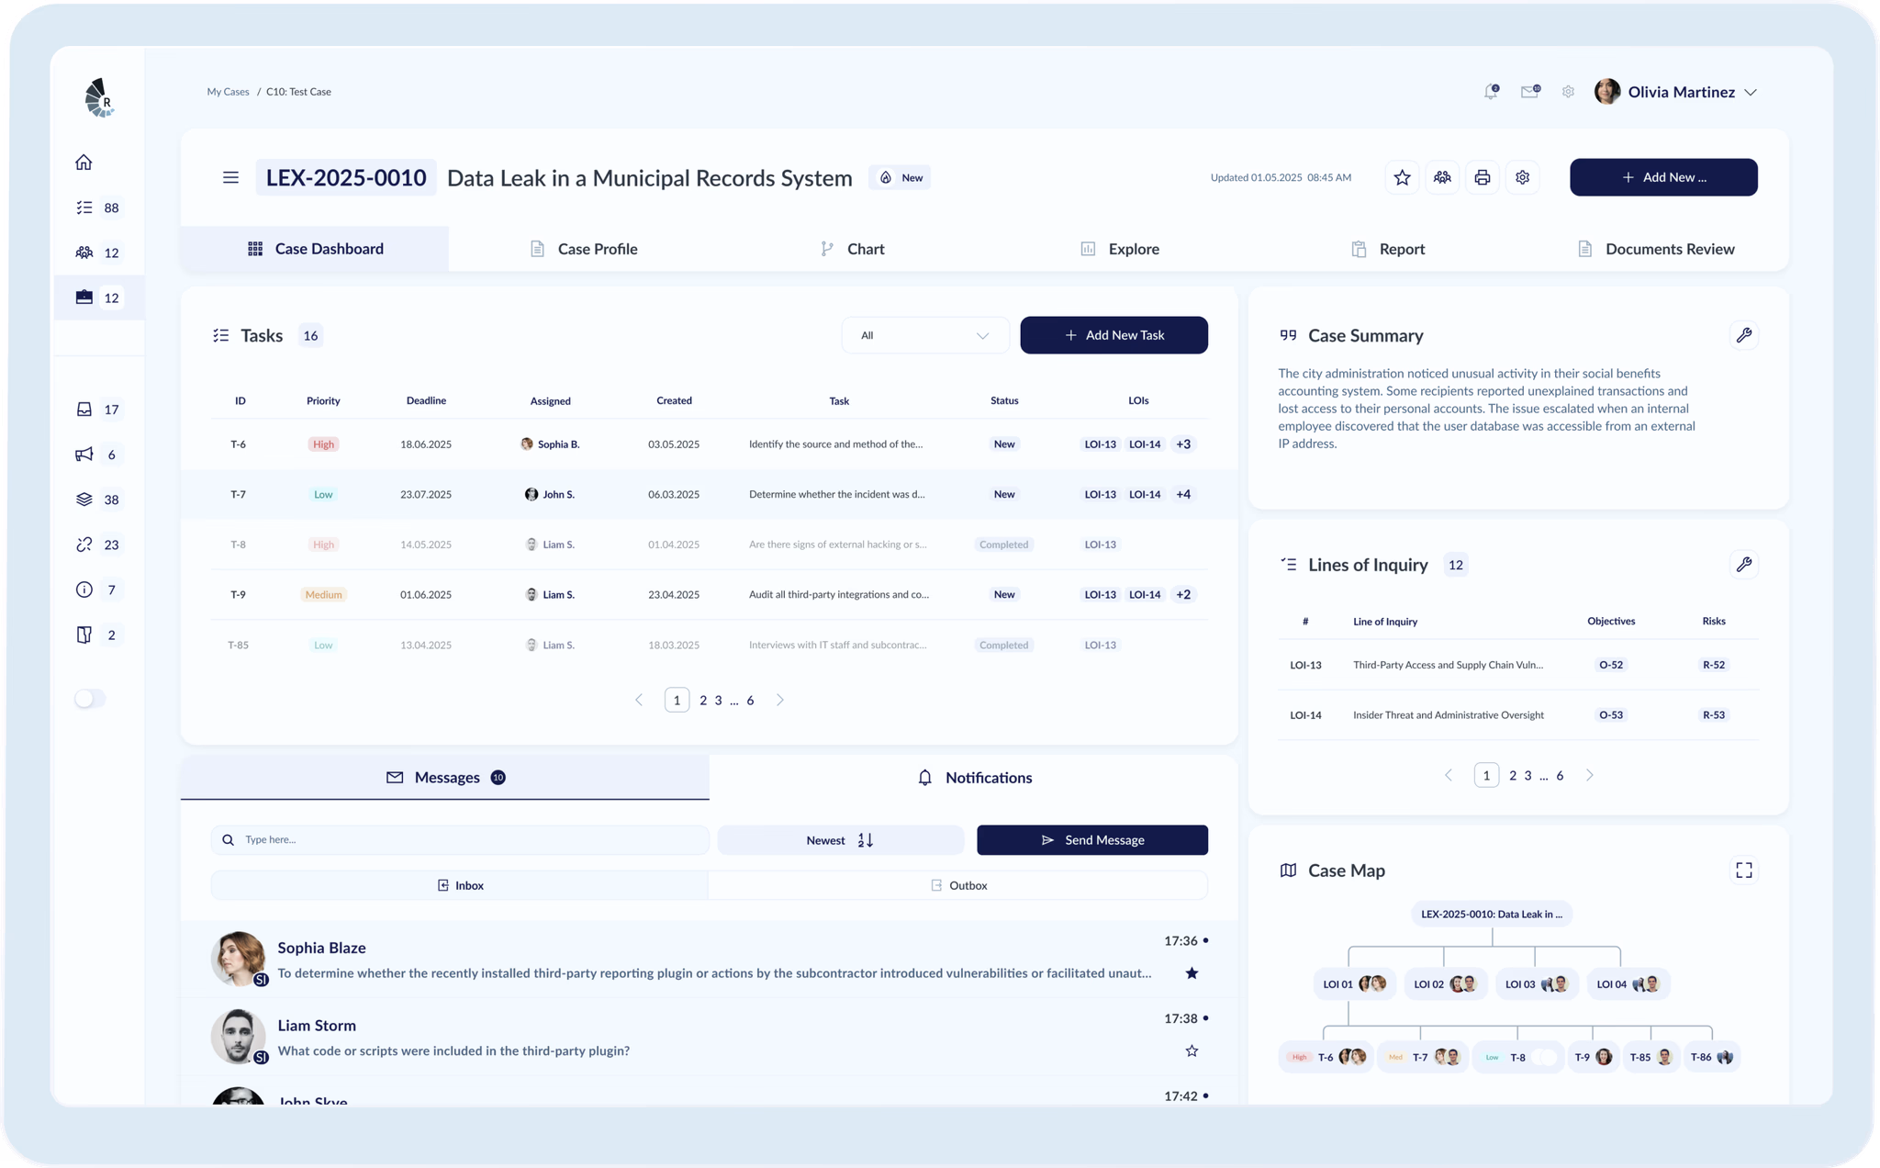Toggle the Newest sort order button
Image resolution: width=1880 pixels, height=1168 pixels.
pyautogui.click(x=840, y=840)
